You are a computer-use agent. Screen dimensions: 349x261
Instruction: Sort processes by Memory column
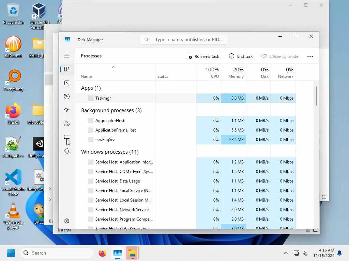coord(233,72)
